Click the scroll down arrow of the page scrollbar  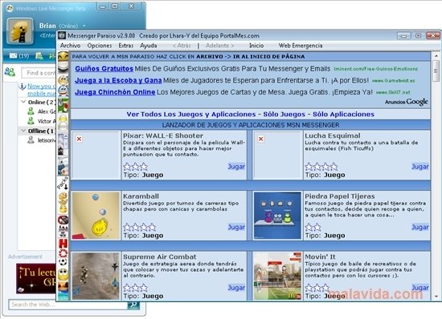coord(436,297)
